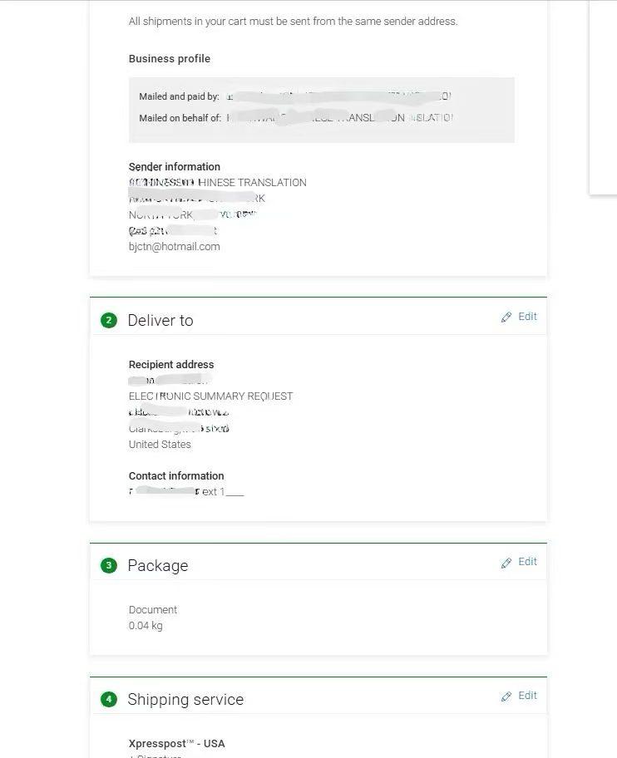The image size is (617, 758).
Task: Click the United States country line
Action: click(x=160, y=445)
